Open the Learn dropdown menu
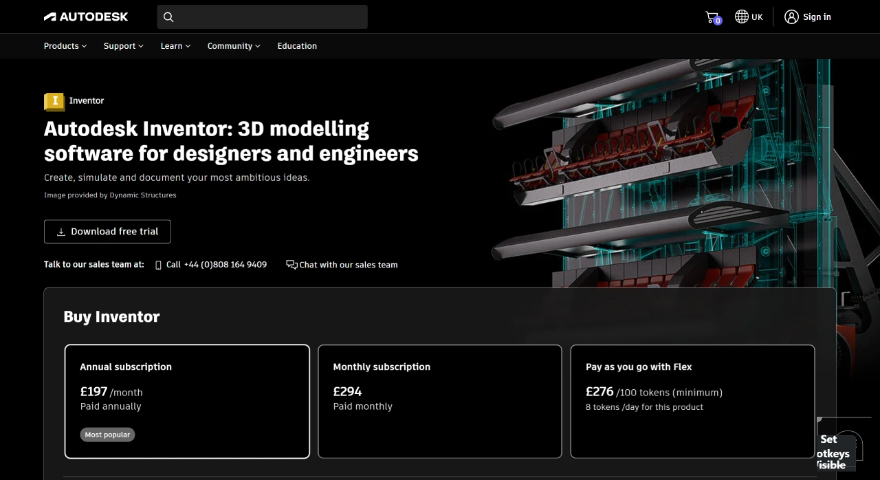 coord(175,46)
